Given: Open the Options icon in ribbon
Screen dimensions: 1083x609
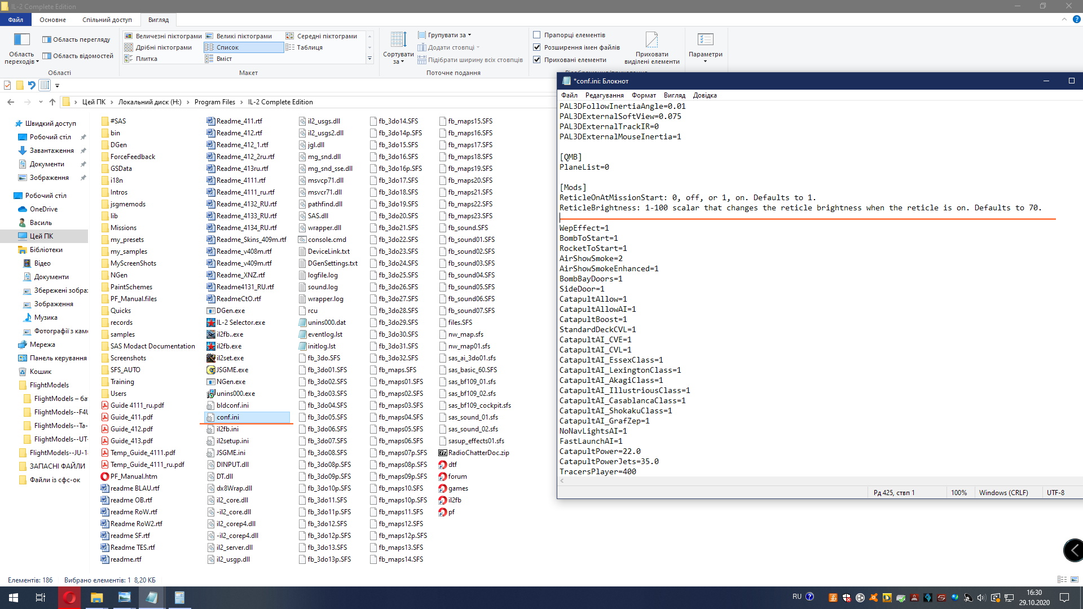Looking at the screenshot, I should point(705,41).
